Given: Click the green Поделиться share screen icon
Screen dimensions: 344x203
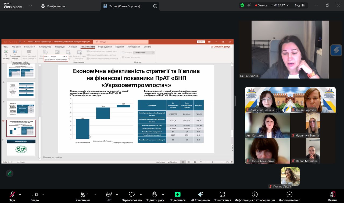Looking at the screenshot, I should pyautogui.click(x=177, y=195).
